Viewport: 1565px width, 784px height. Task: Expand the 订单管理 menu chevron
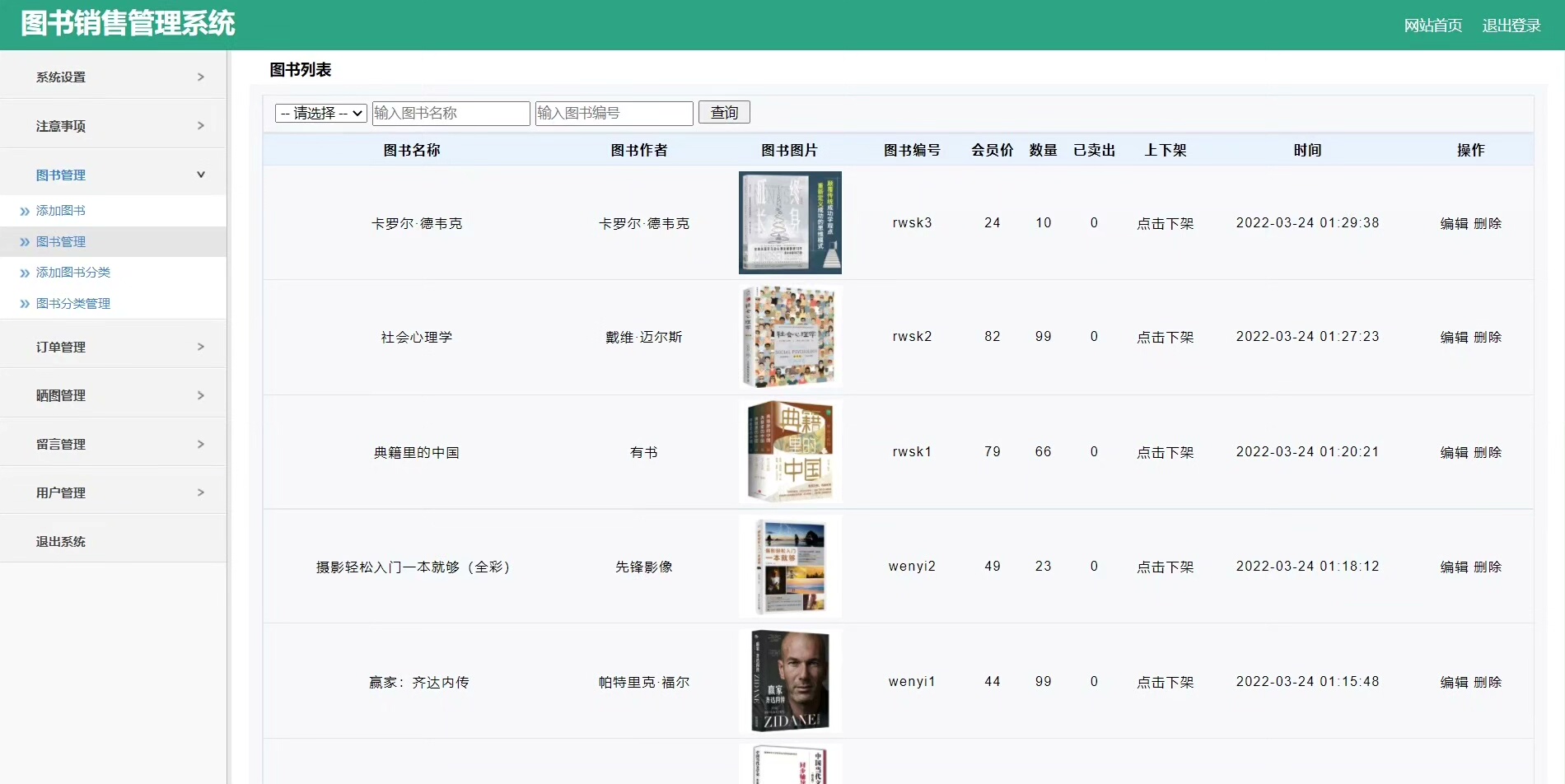tap(200, 347)
